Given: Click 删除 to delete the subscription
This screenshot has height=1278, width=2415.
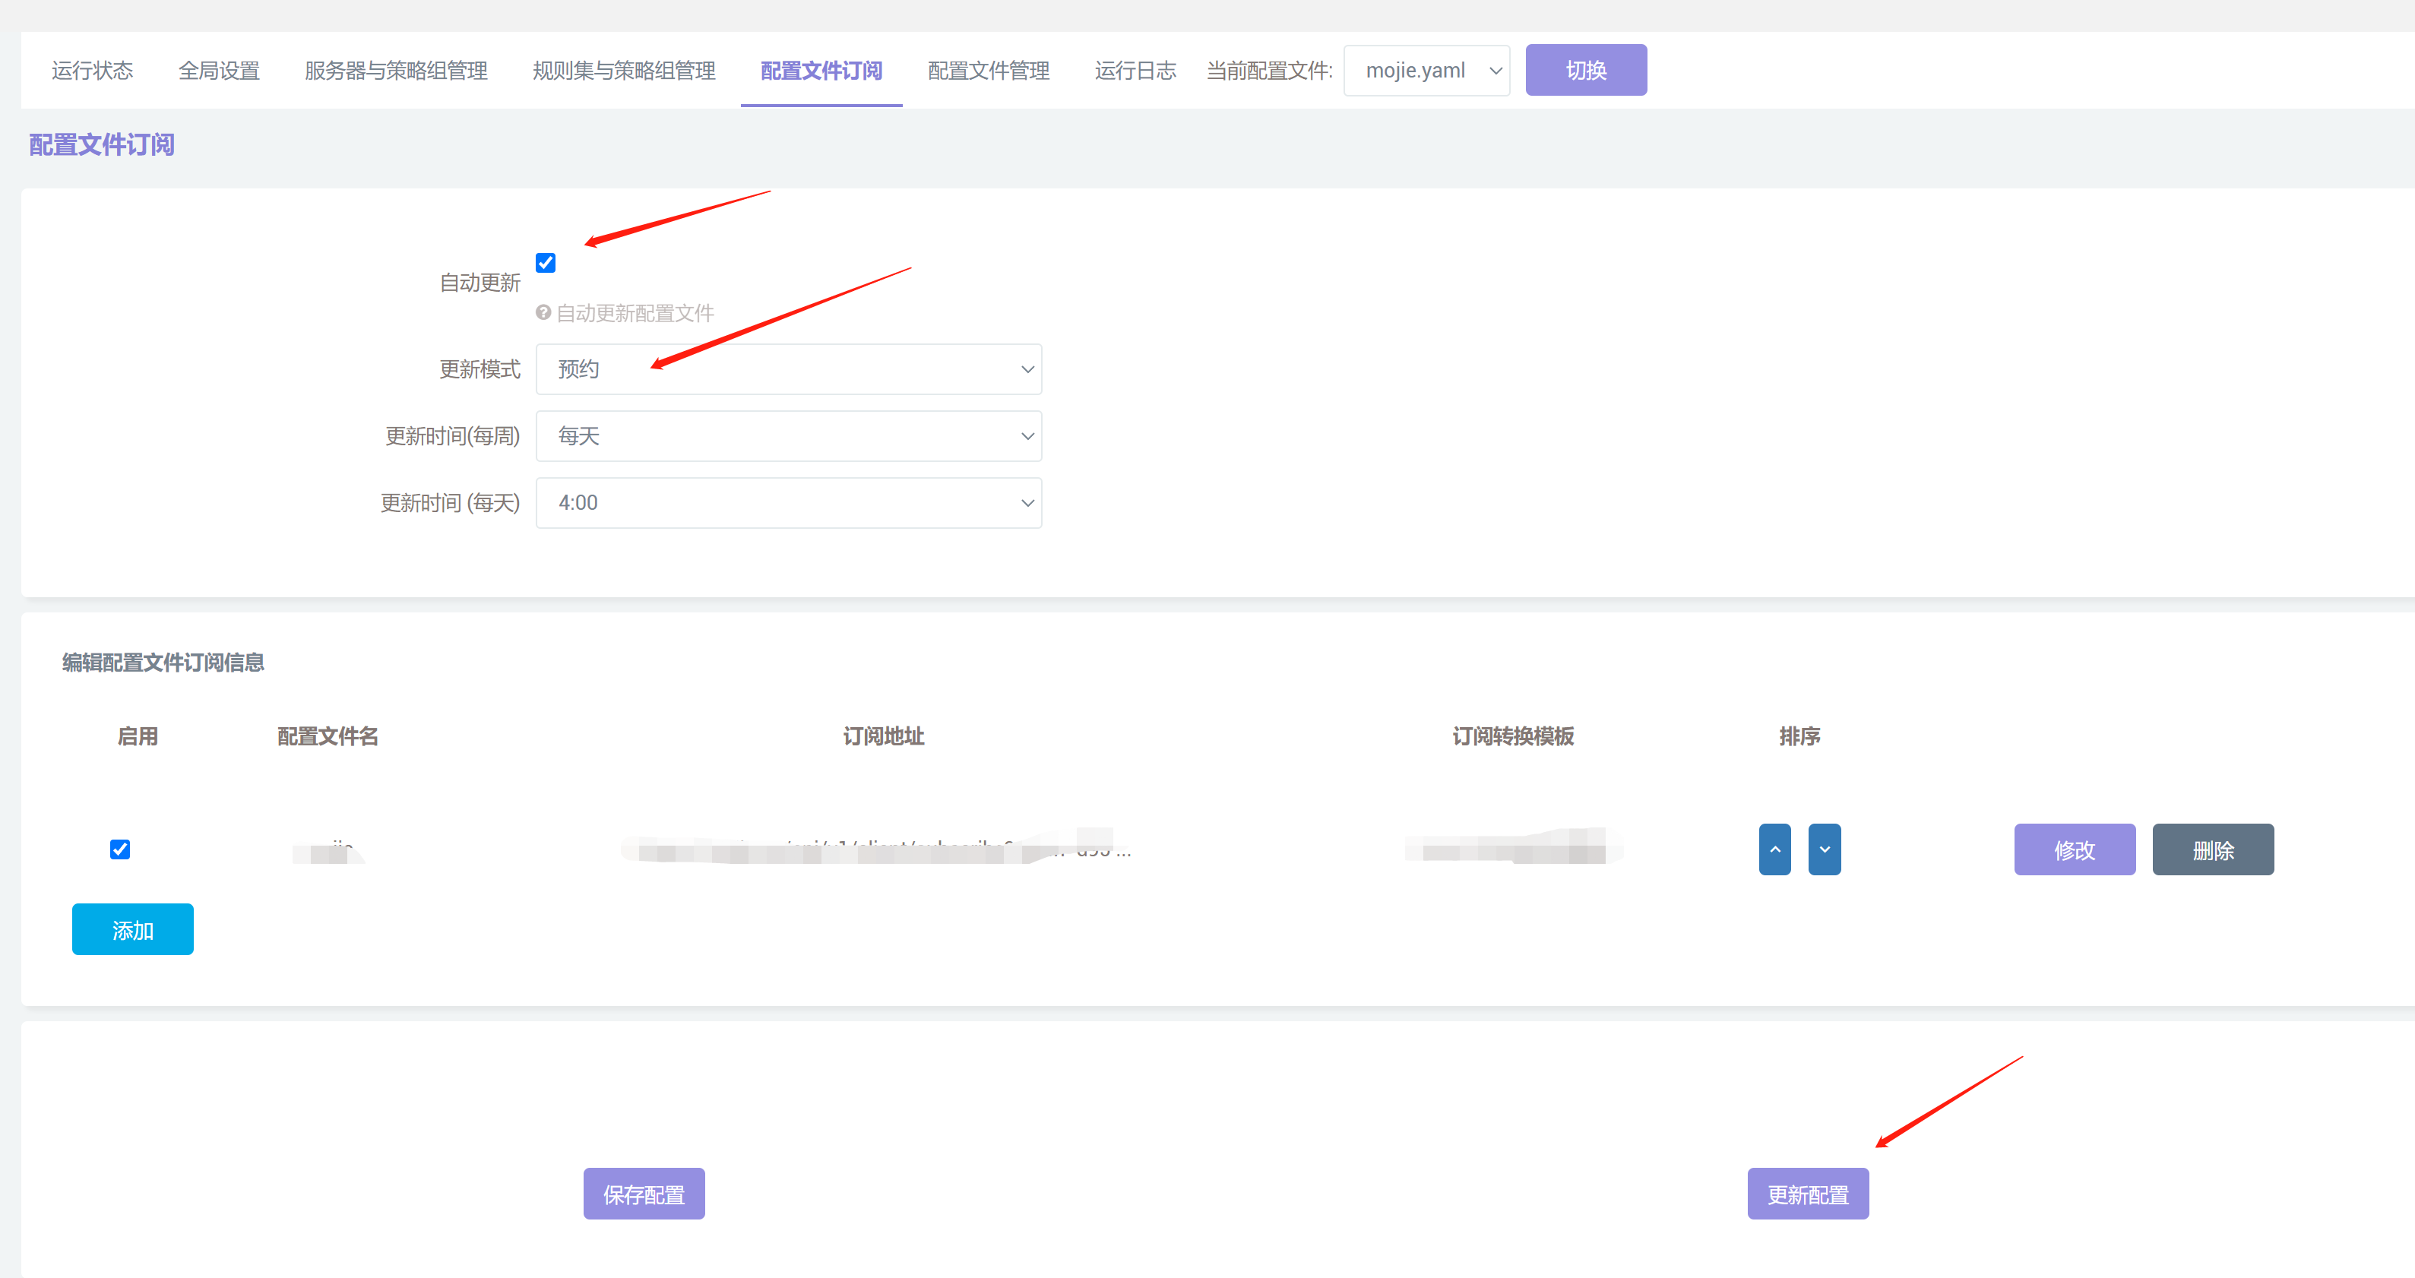Looking at the screenshot, I should coord(2213,849).
